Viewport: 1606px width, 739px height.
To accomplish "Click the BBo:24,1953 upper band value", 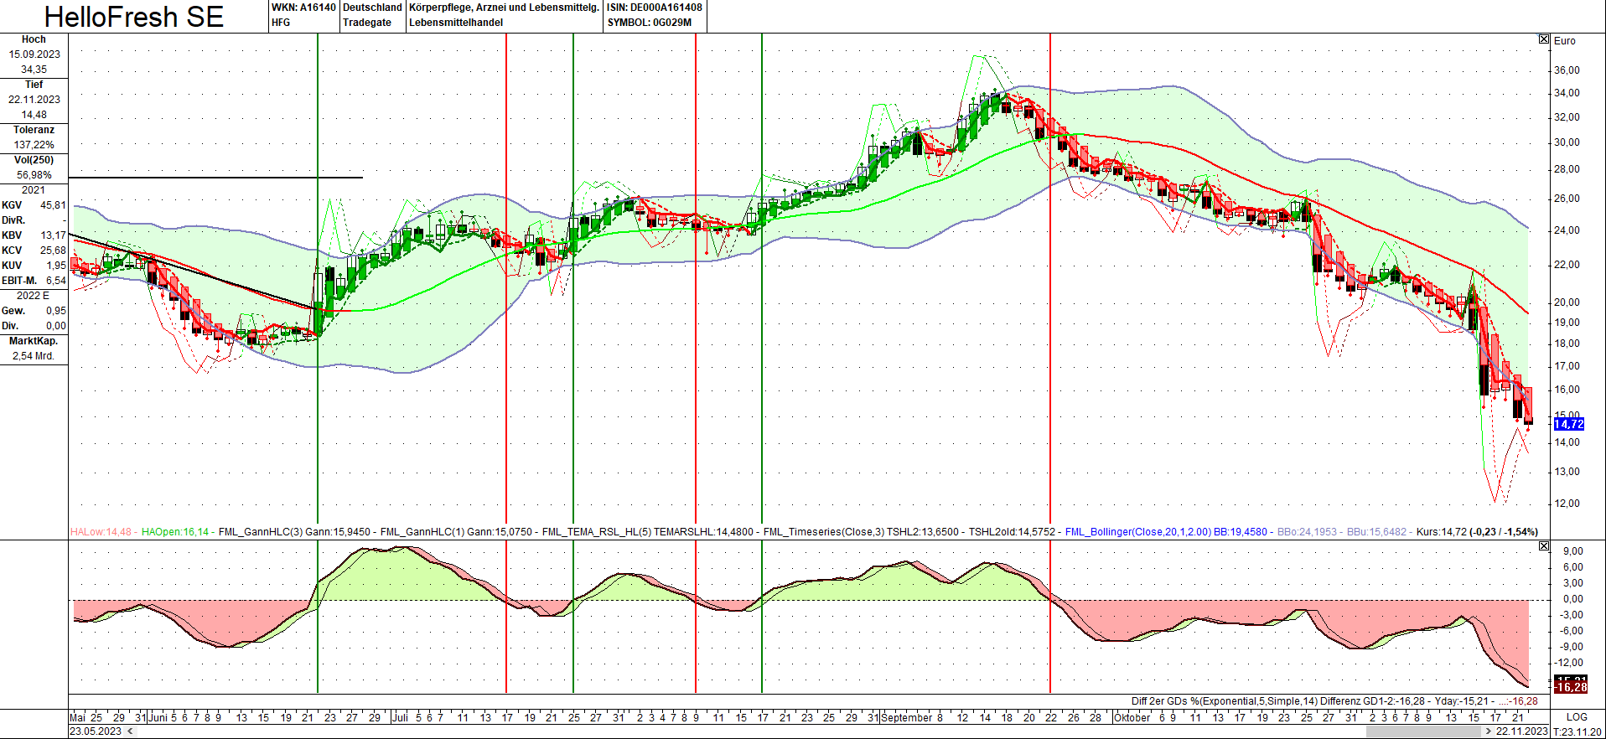I will [1307, 532].
